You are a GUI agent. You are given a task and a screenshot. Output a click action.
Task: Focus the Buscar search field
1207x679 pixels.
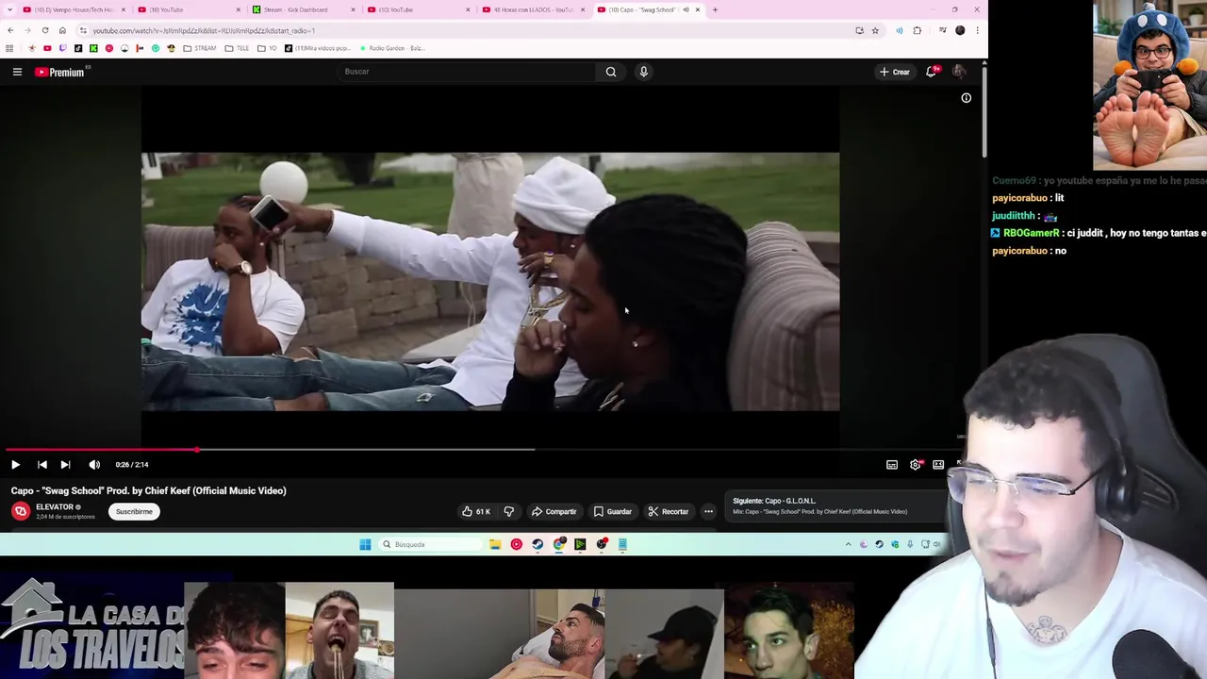pyautogui.click(x=467, y=72)
